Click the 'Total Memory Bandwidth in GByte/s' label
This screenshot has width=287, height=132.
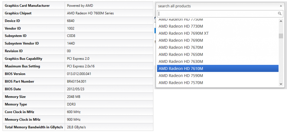(34, 127)
